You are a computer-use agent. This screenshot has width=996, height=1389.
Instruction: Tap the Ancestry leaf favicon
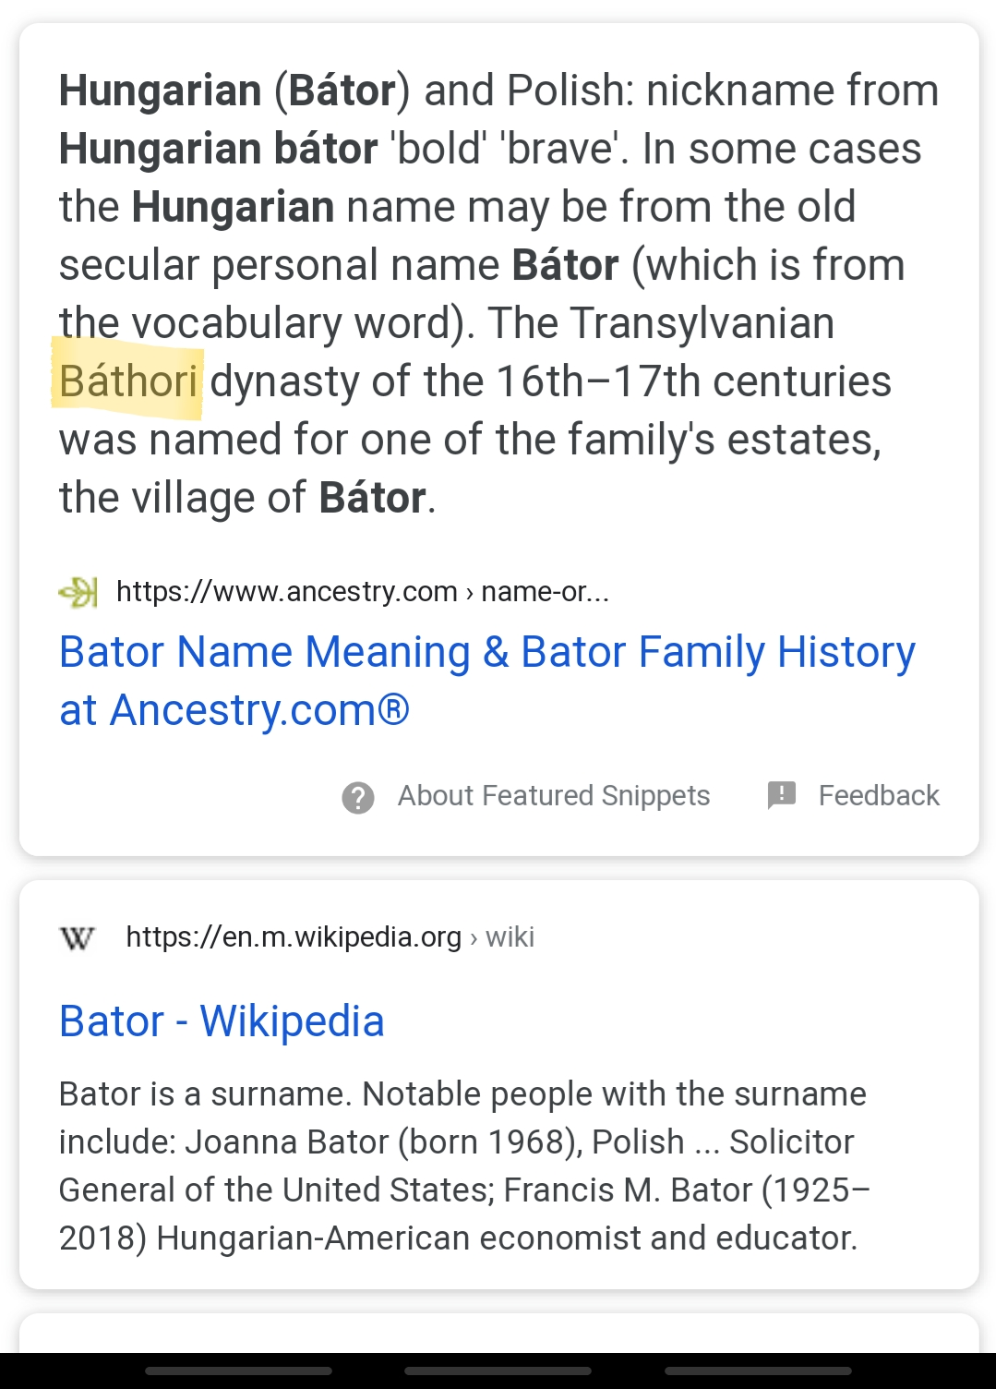point(78,592)
